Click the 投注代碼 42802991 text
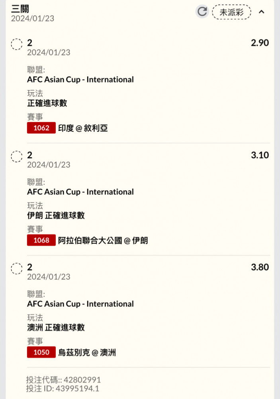 [63, 380]
